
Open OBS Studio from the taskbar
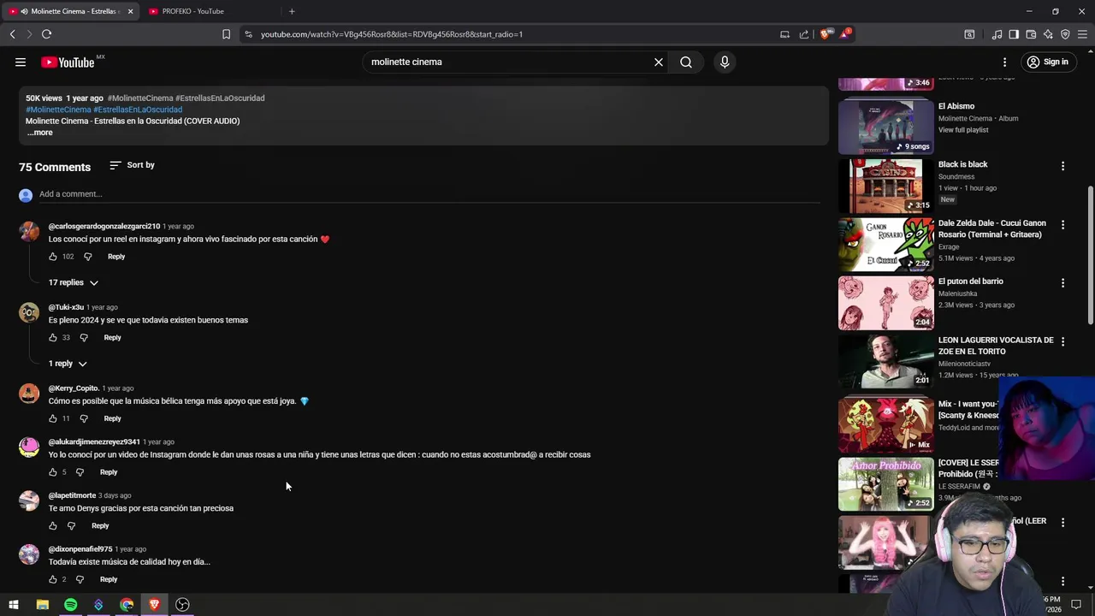click(x=182, y=605)
